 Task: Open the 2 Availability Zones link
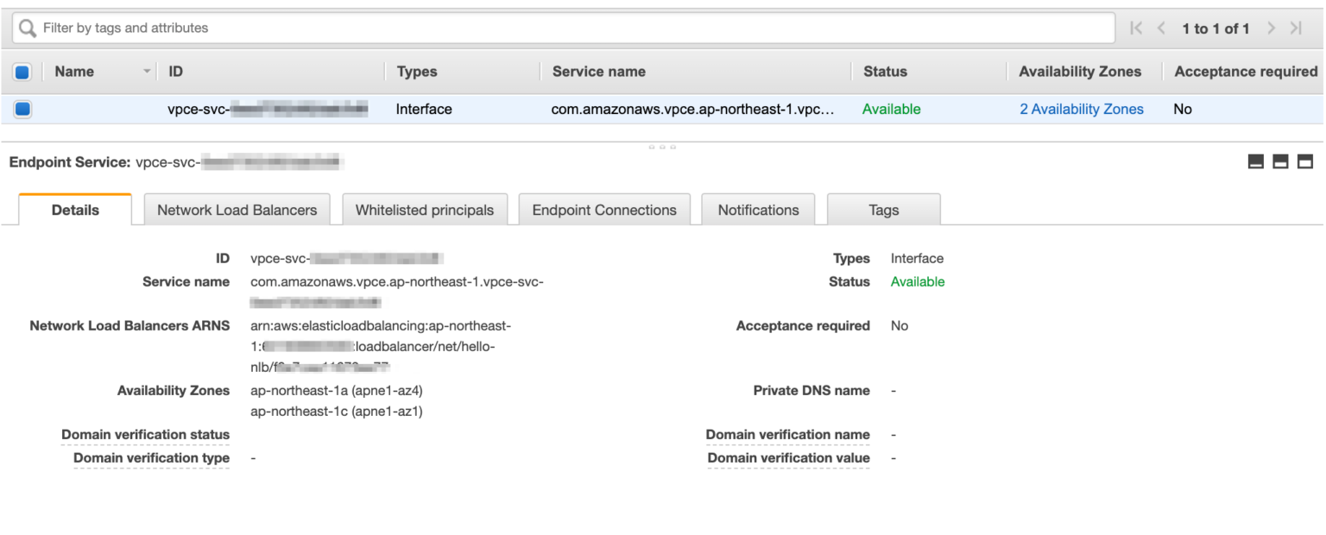click(x=1082, y=109)
